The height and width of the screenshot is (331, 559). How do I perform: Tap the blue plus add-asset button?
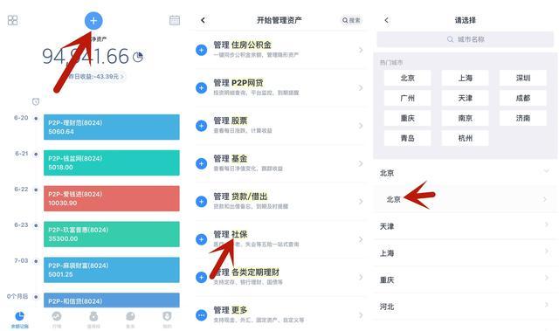(93, 21)
